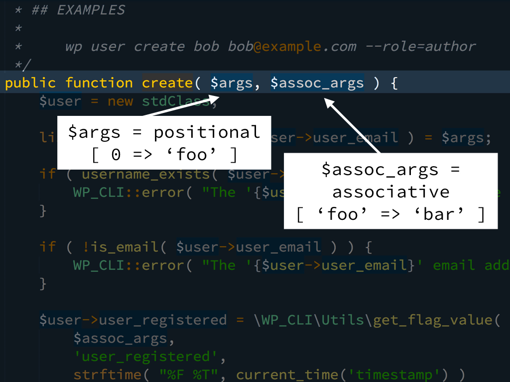510x382 pixels.
Task: Select "$assoc_args" parameter in the create signature
Action: click(x=317, y=83)
